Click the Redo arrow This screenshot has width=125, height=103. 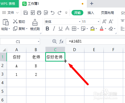59,13
